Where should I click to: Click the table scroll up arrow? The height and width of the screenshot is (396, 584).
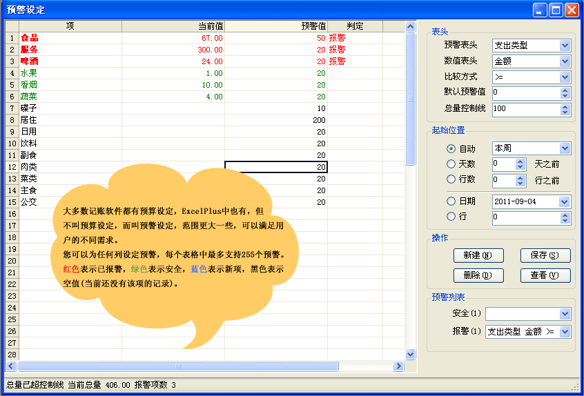(x=411, y=26)
